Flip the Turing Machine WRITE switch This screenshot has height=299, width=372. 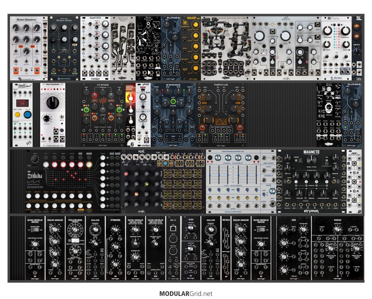62,117
